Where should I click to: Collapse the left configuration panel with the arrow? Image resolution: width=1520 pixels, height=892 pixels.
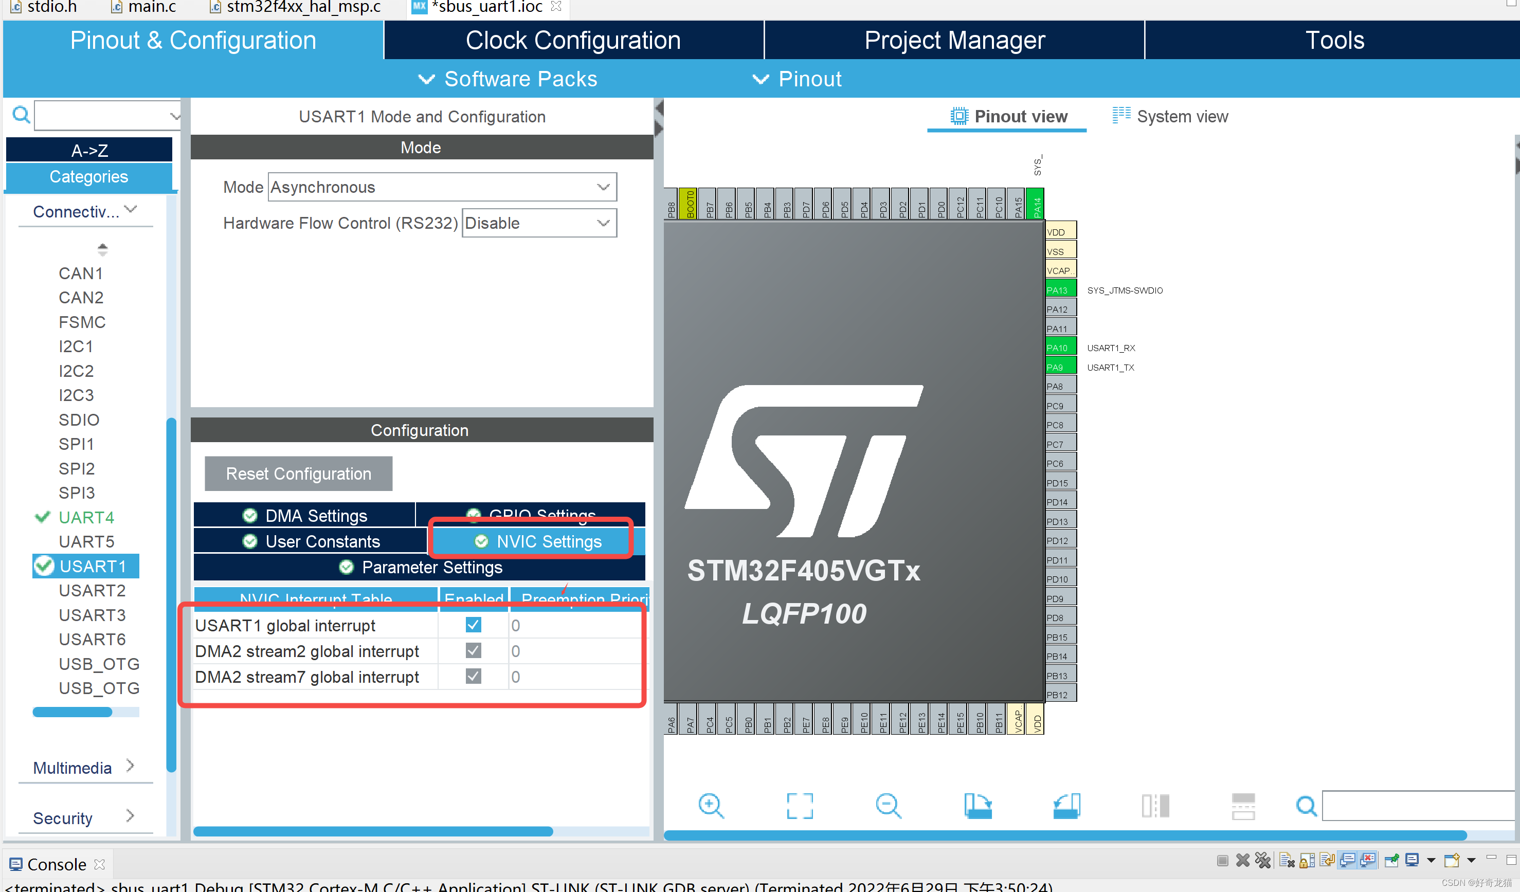tap(659, 108)
